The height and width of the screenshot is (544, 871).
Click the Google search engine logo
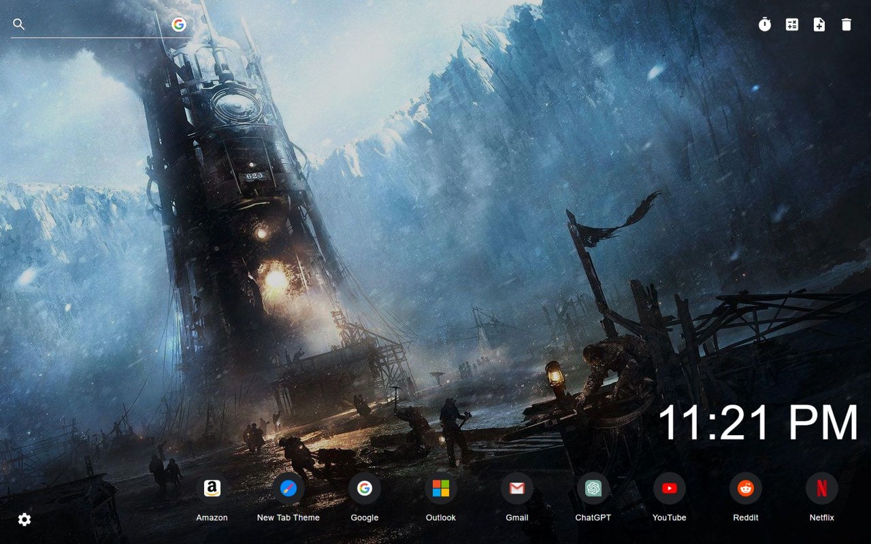tap(179, 24)
